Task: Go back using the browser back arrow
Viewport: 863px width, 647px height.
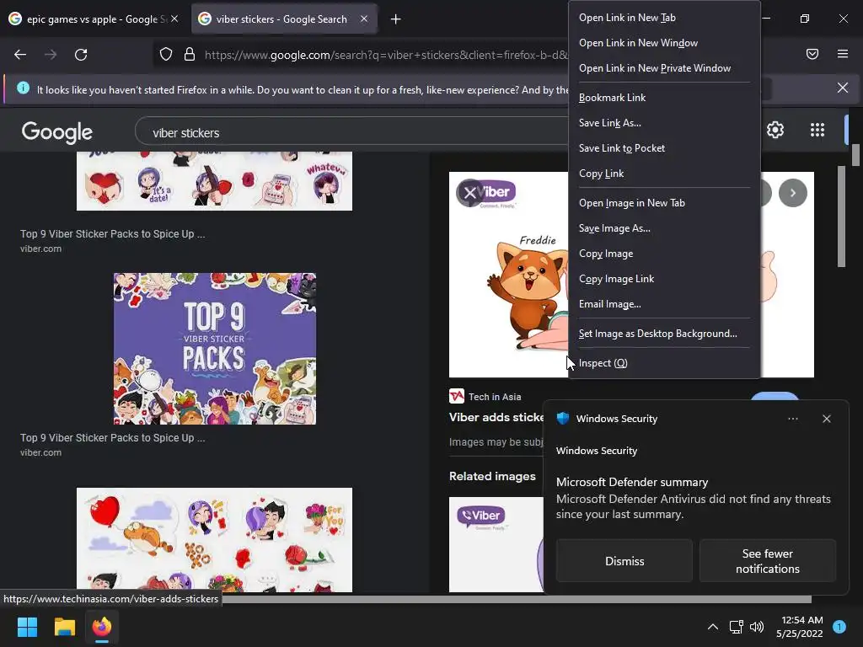Action: point(20,55)
